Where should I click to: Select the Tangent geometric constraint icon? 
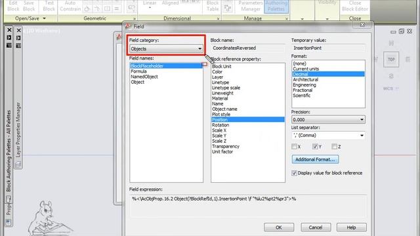tap(87, 9)
